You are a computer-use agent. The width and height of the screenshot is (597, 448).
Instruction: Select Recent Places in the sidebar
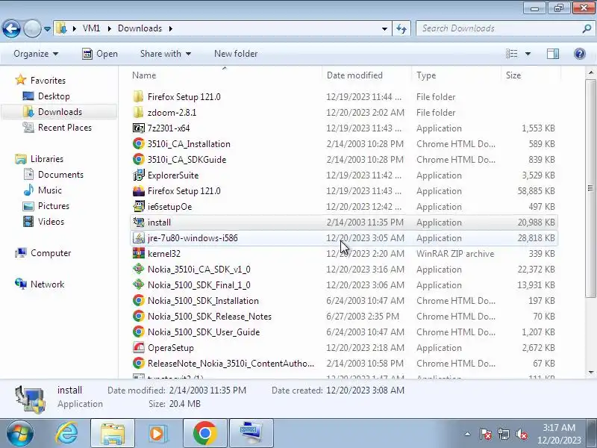pos(65,127)
